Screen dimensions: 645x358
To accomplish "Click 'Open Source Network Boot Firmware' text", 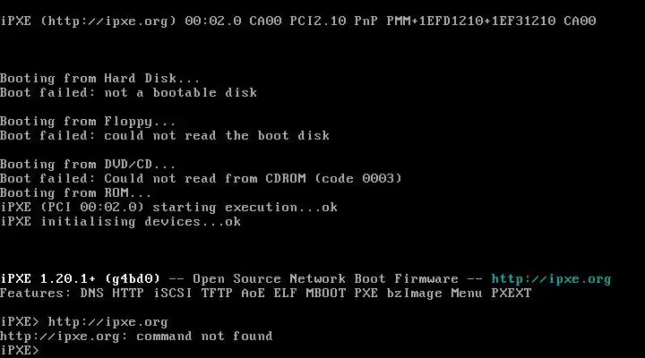I will click(x=325, y=278).
